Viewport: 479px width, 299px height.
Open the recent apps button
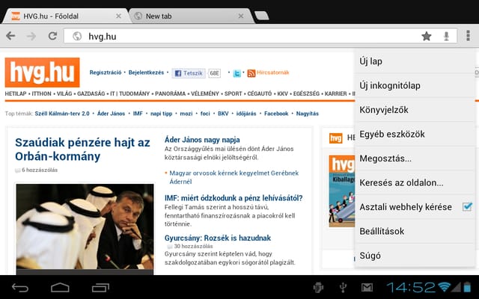click(x=100, y=287)
